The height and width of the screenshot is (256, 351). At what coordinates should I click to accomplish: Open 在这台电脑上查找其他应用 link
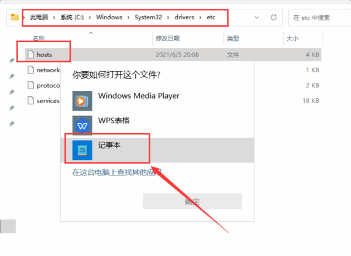click(116, 173)
